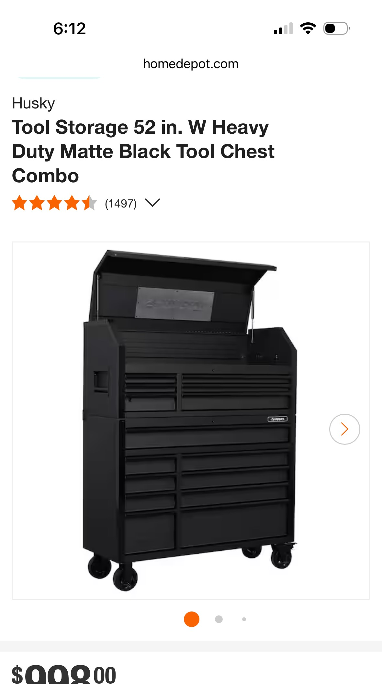Tap the 6:12 clock in status bar
382x684 pixels.
pyautogui.click(x=69, y=28)
